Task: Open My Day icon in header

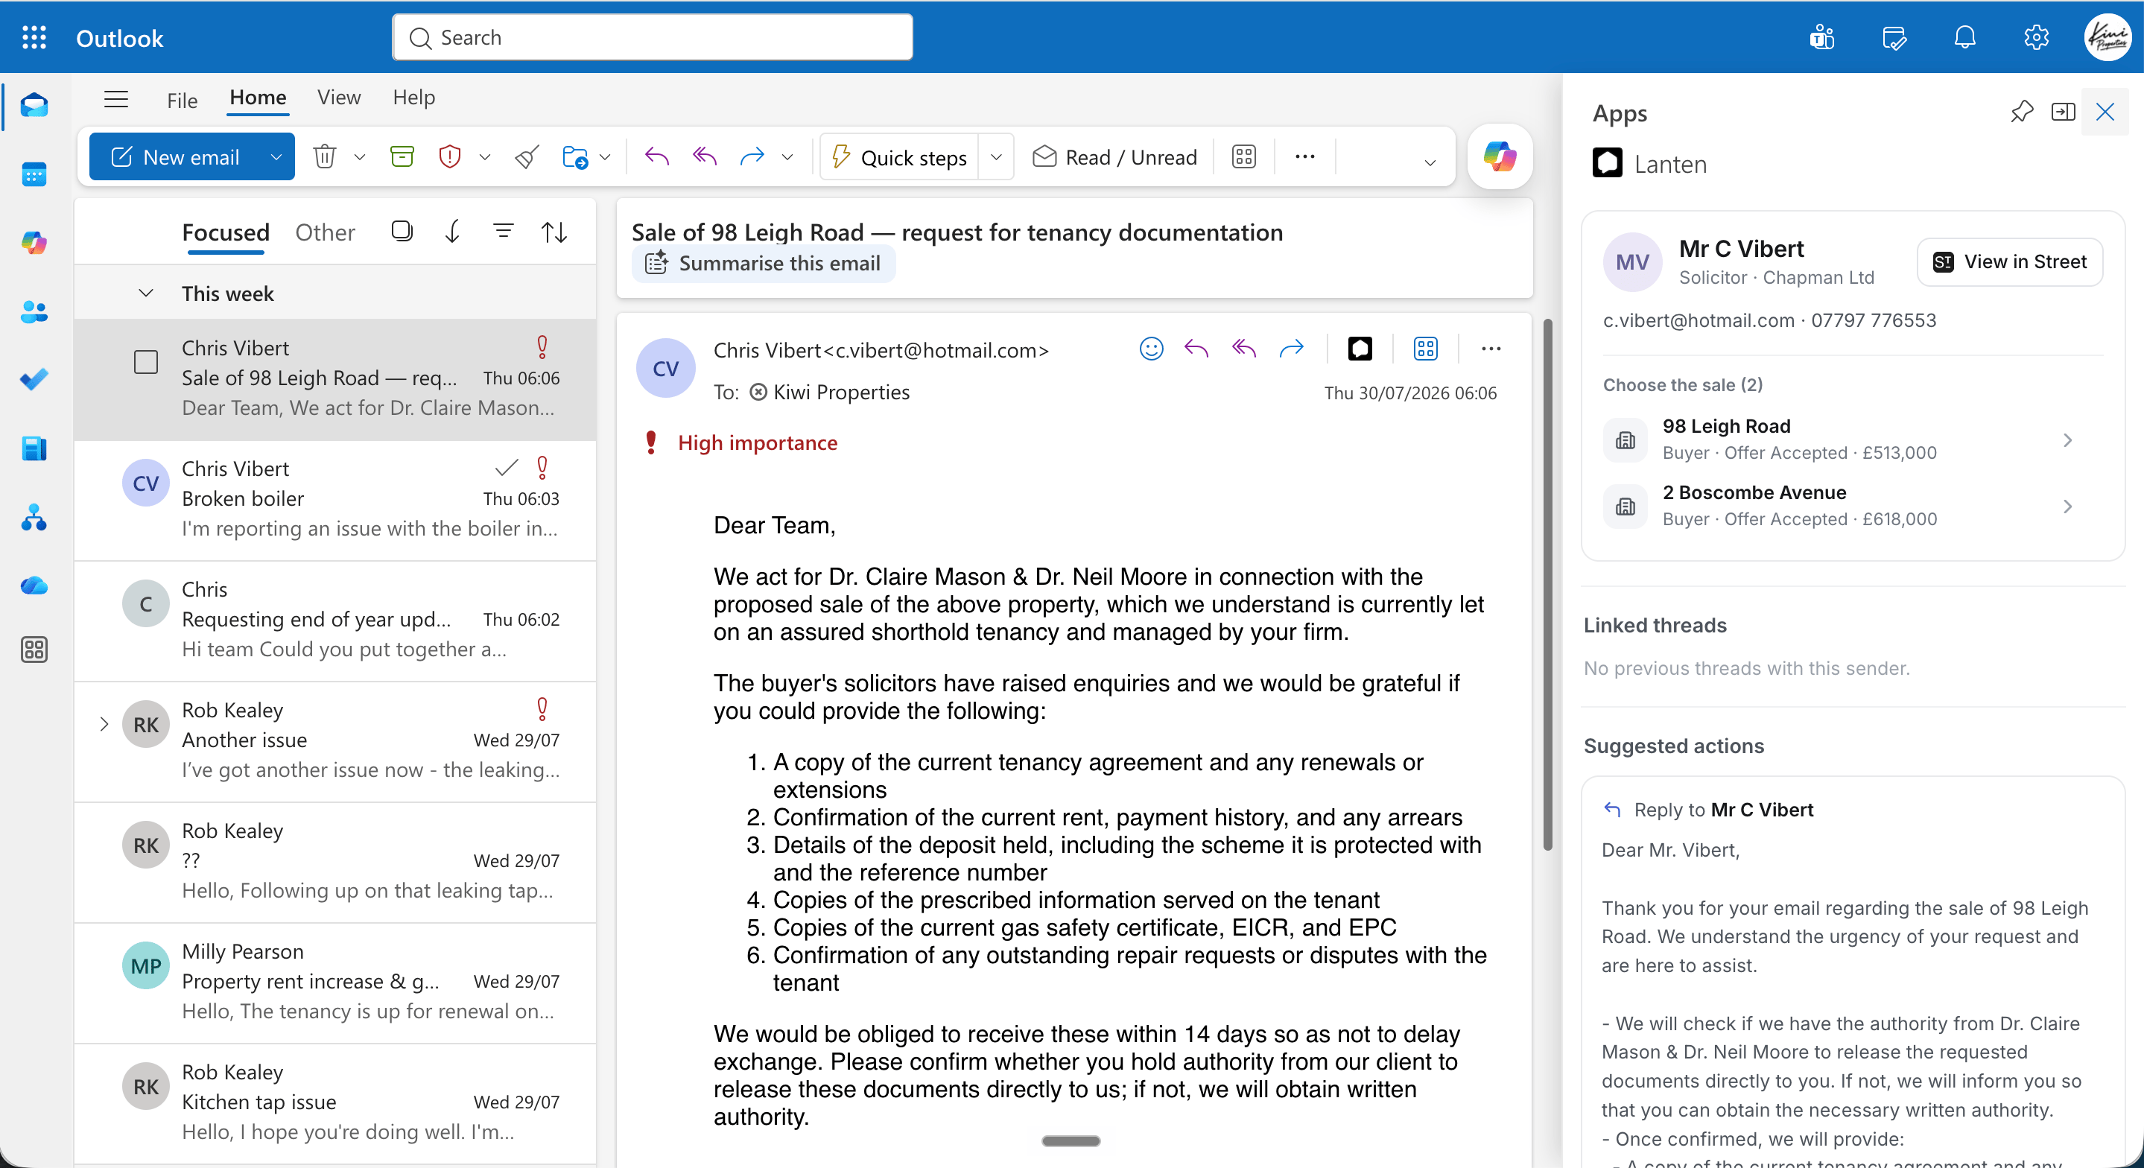Action: coord(1894,37)
